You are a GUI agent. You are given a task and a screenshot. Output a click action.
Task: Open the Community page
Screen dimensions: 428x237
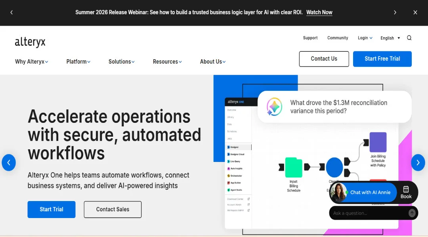pyautogui.click(x=338, y=38)
